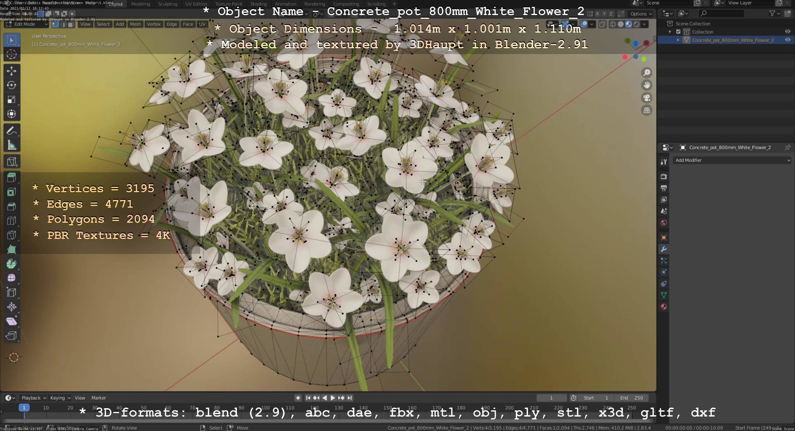This screenshot has width=795, height=431.
Task: Open the outliner filter dropdown
Action: 775,14
